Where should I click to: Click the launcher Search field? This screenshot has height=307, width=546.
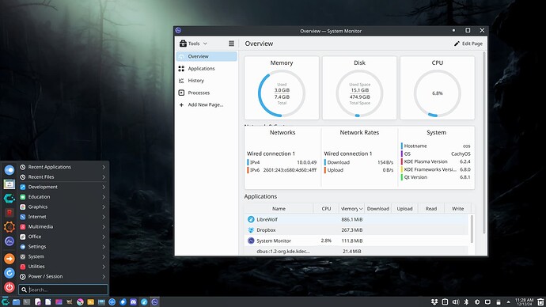pos(63,290)
